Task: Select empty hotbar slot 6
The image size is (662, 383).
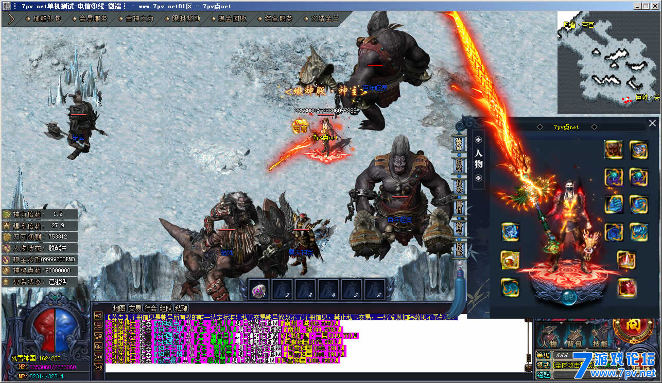Action: pos(374,289)
